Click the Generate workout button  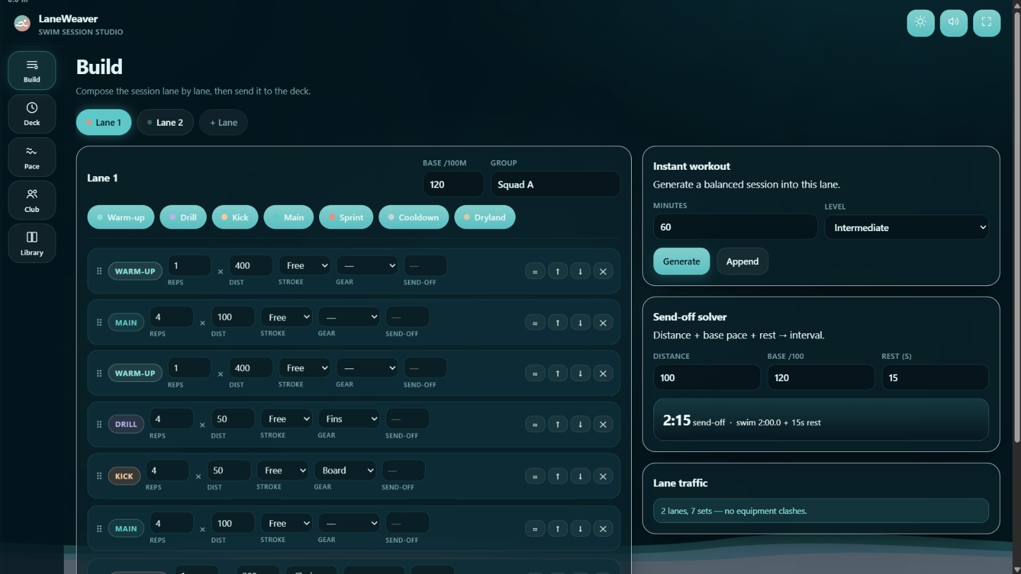click(682, 262)
